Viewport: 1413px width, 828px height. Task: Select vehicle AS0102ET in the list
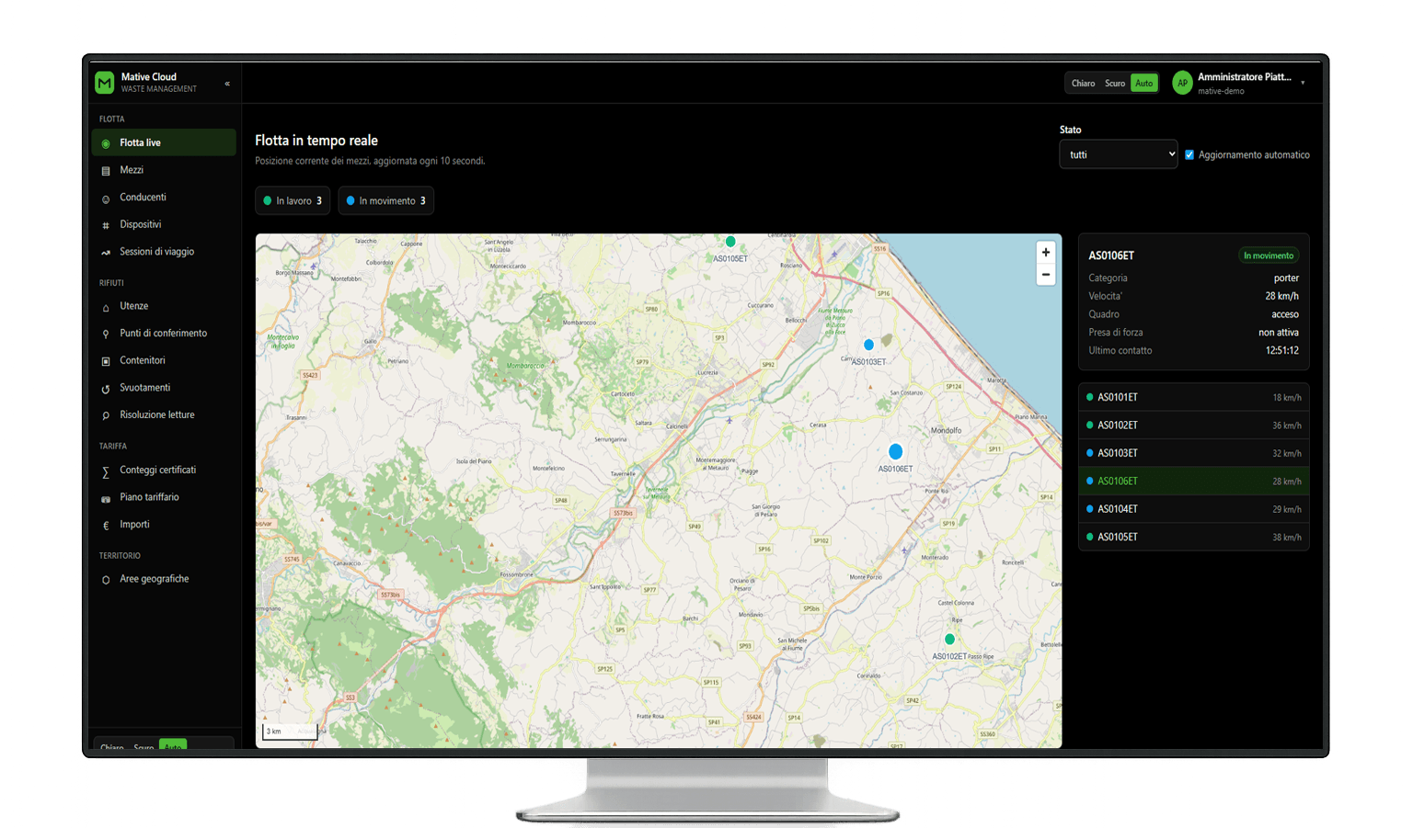[x=1193, y=425]
